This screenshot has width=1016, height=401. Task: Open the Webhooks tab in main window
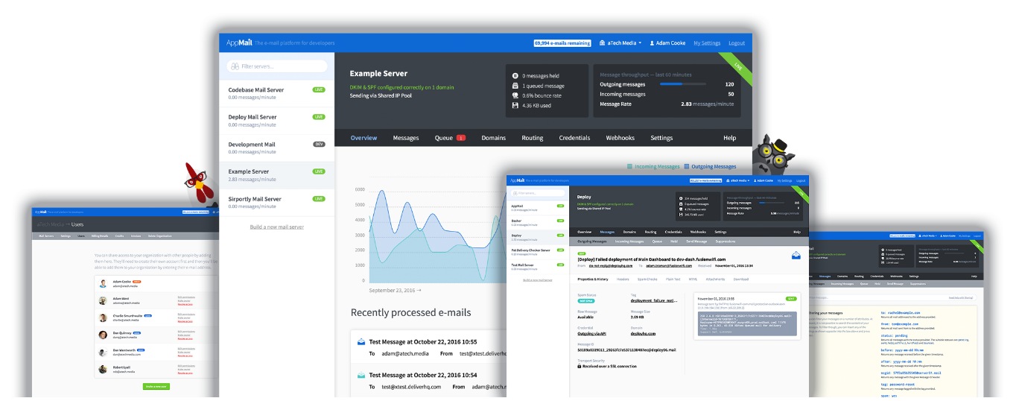pos(620,138)
